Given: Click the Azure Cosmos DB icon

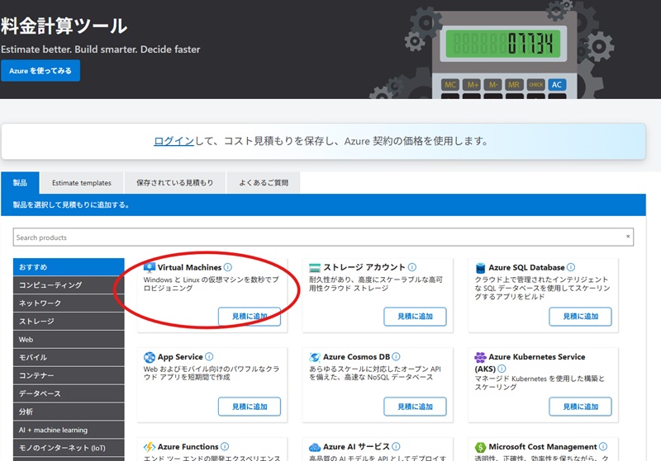Looking at the screenshot, I should [x=315, y=358].
